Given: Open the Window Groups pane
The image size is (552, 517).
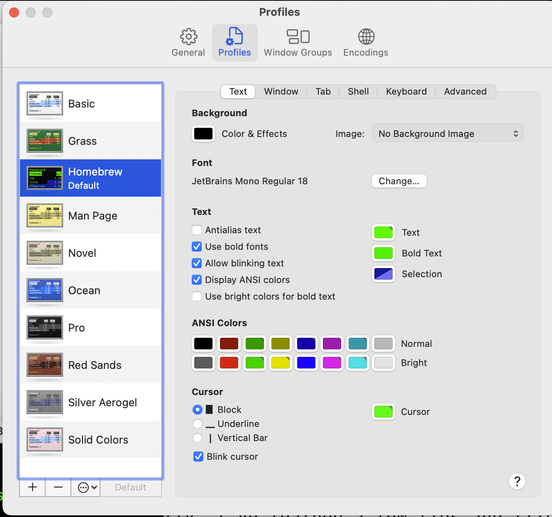Looking at the screenshot, I should (298, 43).
